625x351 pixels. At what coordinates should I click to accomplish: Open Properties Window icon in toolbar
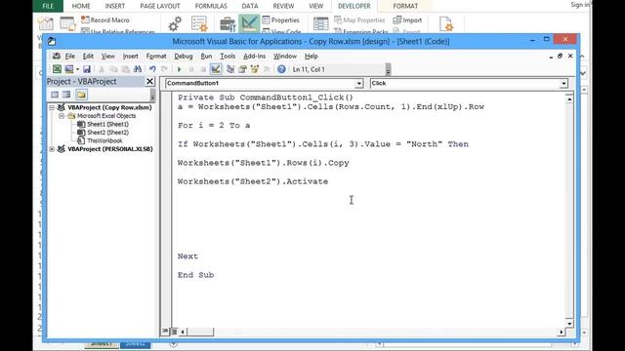pos(242,69)
